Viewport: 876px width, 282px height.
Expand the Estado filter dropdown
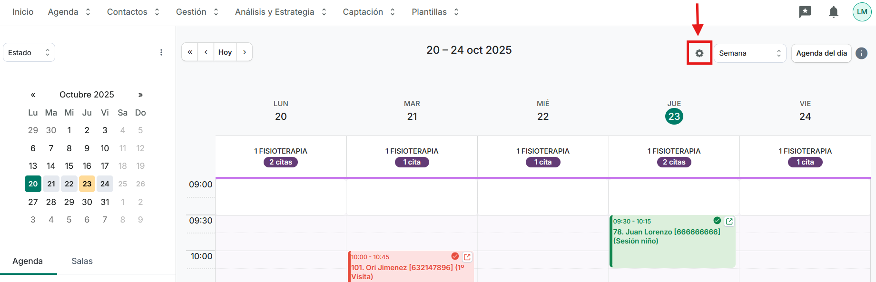tap(29, 52)
